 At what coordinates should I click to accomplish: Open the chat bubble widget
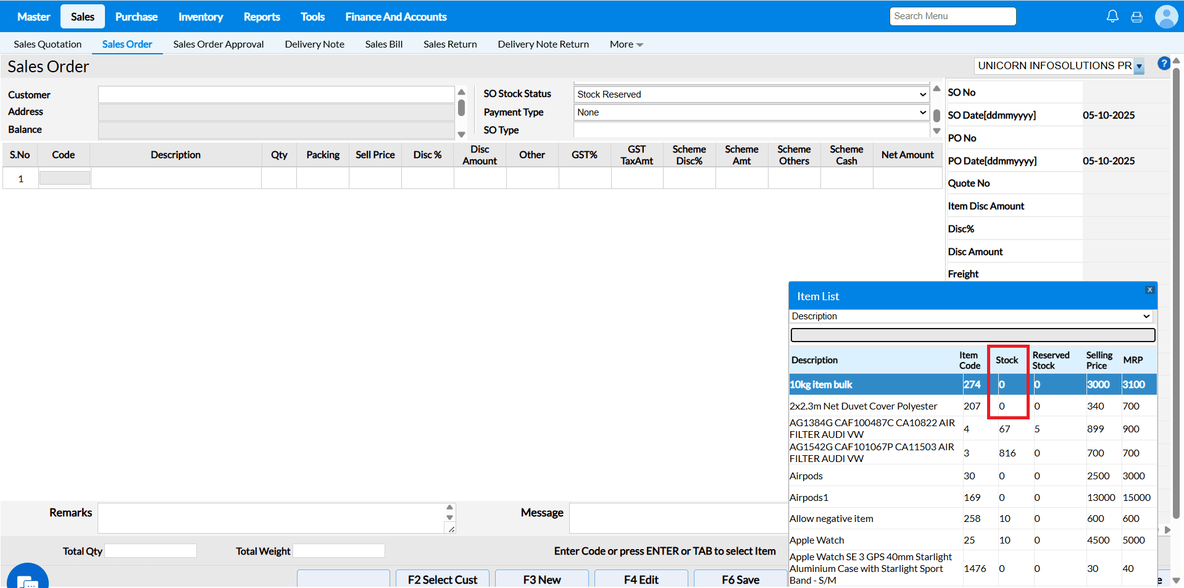pos(28,579)
